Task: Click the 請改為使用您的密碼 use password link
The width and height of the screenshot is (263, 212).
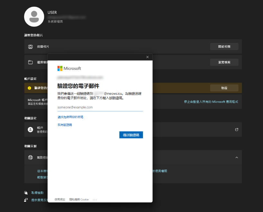Action: click(x=70, y=117)
